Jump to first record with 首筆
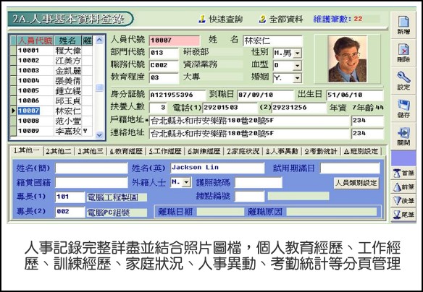 pos(403,173)
